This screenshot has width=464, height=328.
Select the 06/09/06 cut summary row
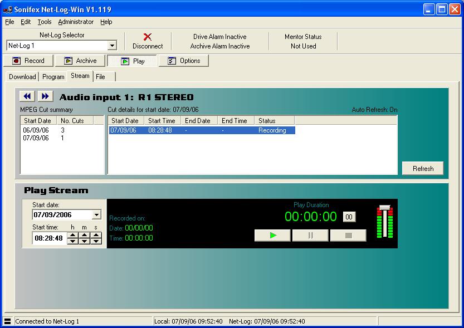point(62,130)
